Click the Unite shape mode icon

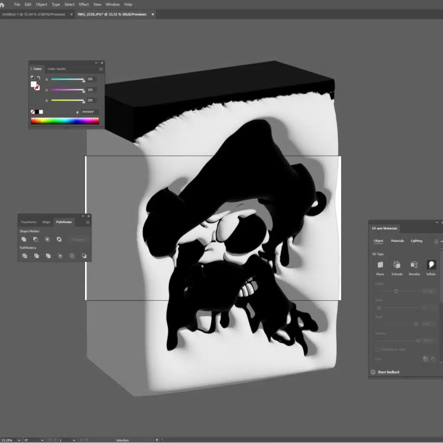(24, 239)
